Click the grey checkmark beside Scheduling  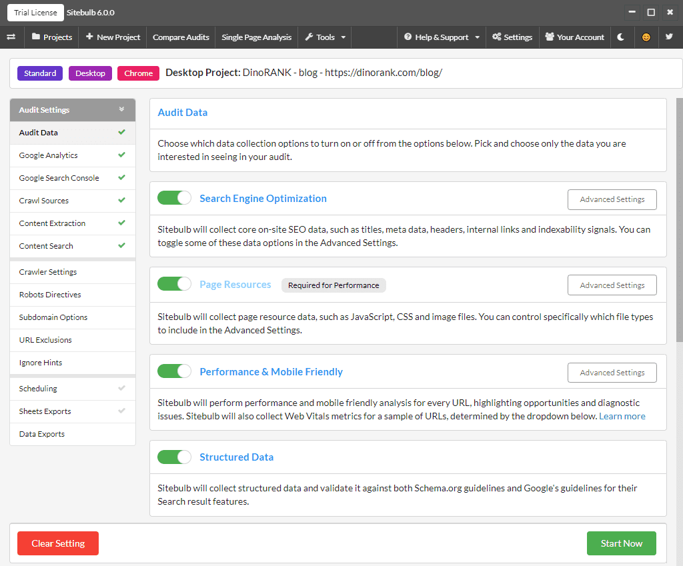click(x=121, y=388)
